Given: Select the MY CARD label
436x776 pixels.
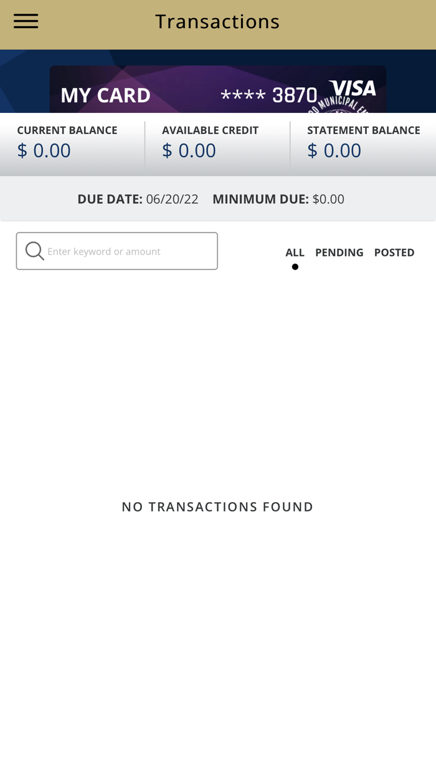Looking at the screenshot, I should 105,95.
